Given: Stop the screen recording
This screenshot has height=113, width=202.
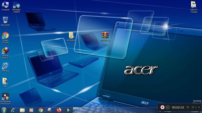Looking at the screenshot, I should [x=163, y=107].
